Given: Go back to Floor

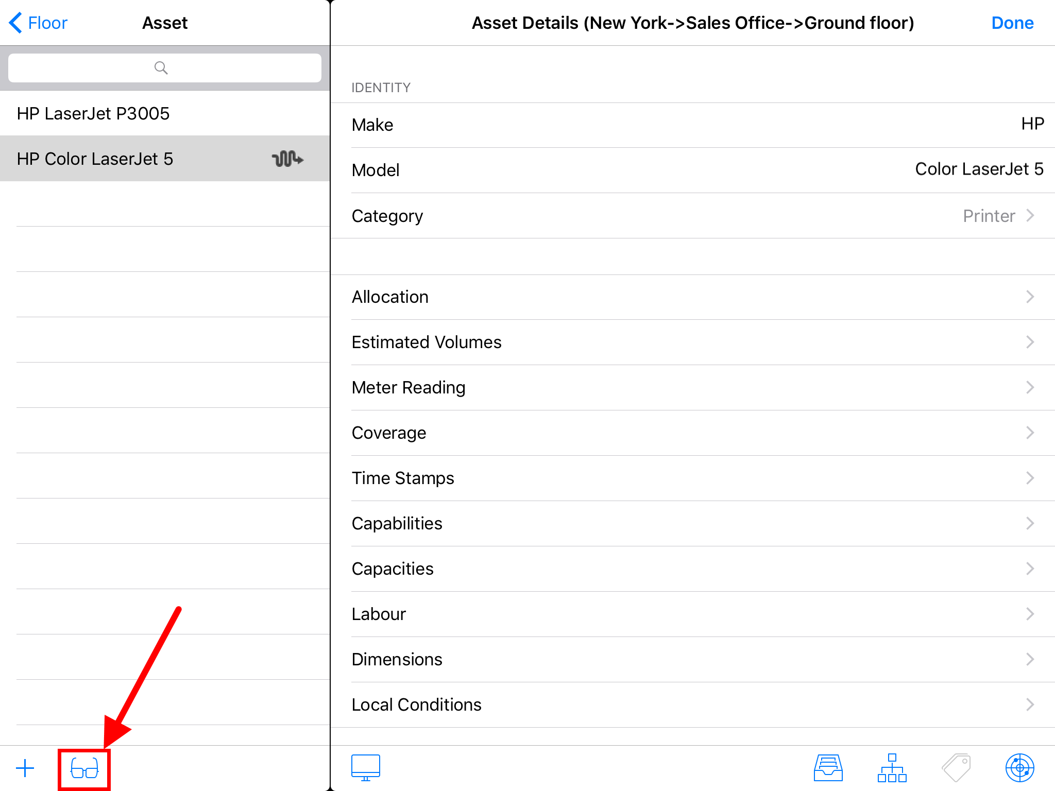Looking at the screenshot, I should pyautogui.click(x=38, y=23).
